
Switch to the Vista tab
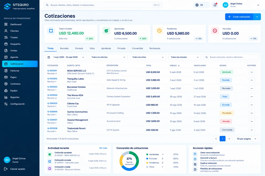point(92,48)
